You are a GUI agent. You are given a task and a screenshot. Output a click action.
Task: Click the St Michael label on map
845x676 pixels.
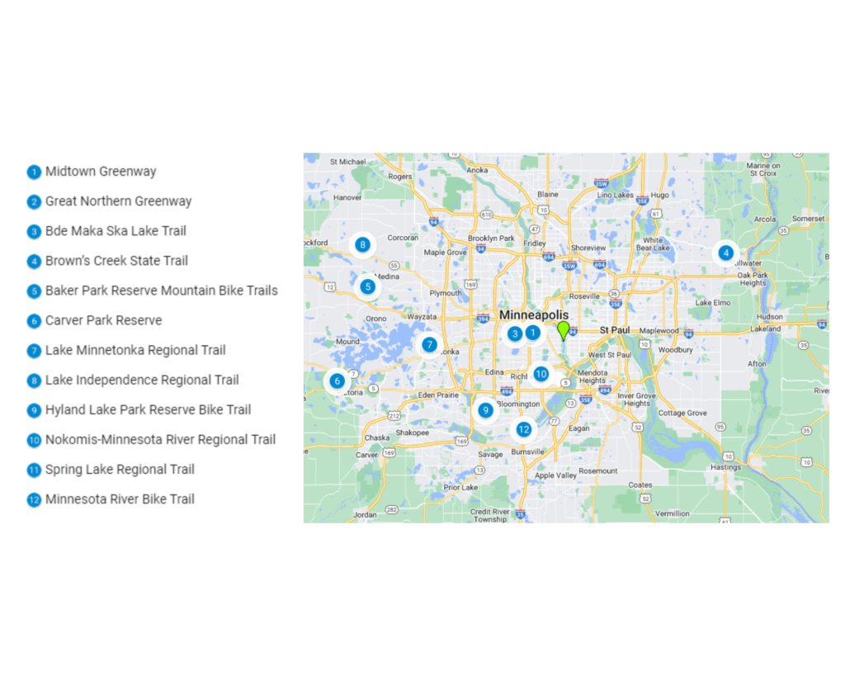pyautogui.click(x=347, y=162)
